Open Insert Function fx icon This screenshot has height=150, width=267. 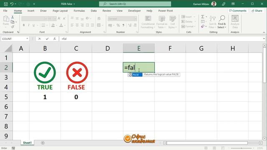pyautogui.click(x=55, y=39)
